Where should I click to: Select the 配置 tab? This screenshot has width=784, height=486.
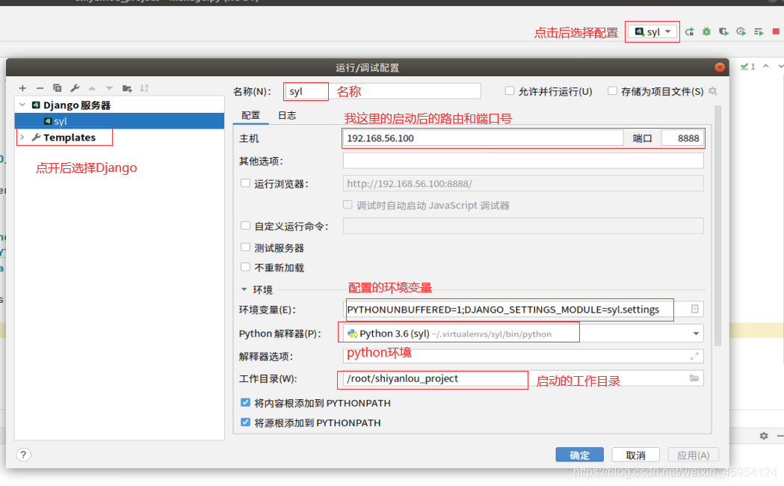pyautogui.click(x=251, y=115)
